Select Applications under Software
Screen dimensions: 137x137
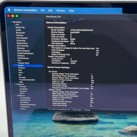coord(25,100)
